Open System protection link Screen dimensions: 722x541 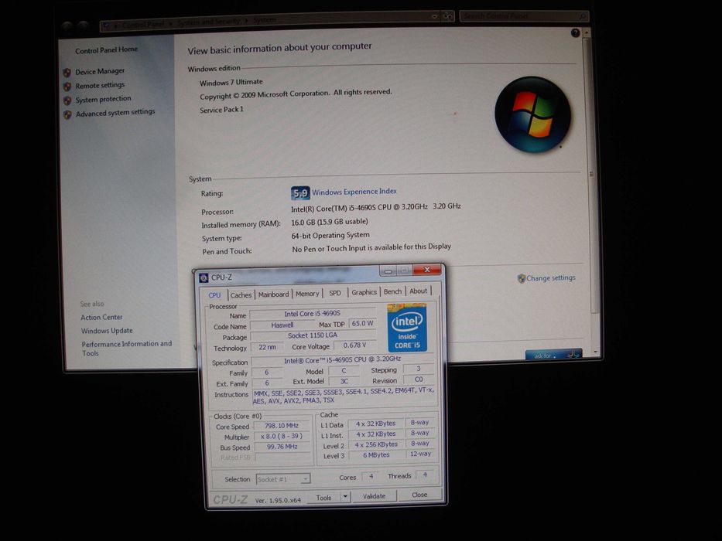point(103,99)
